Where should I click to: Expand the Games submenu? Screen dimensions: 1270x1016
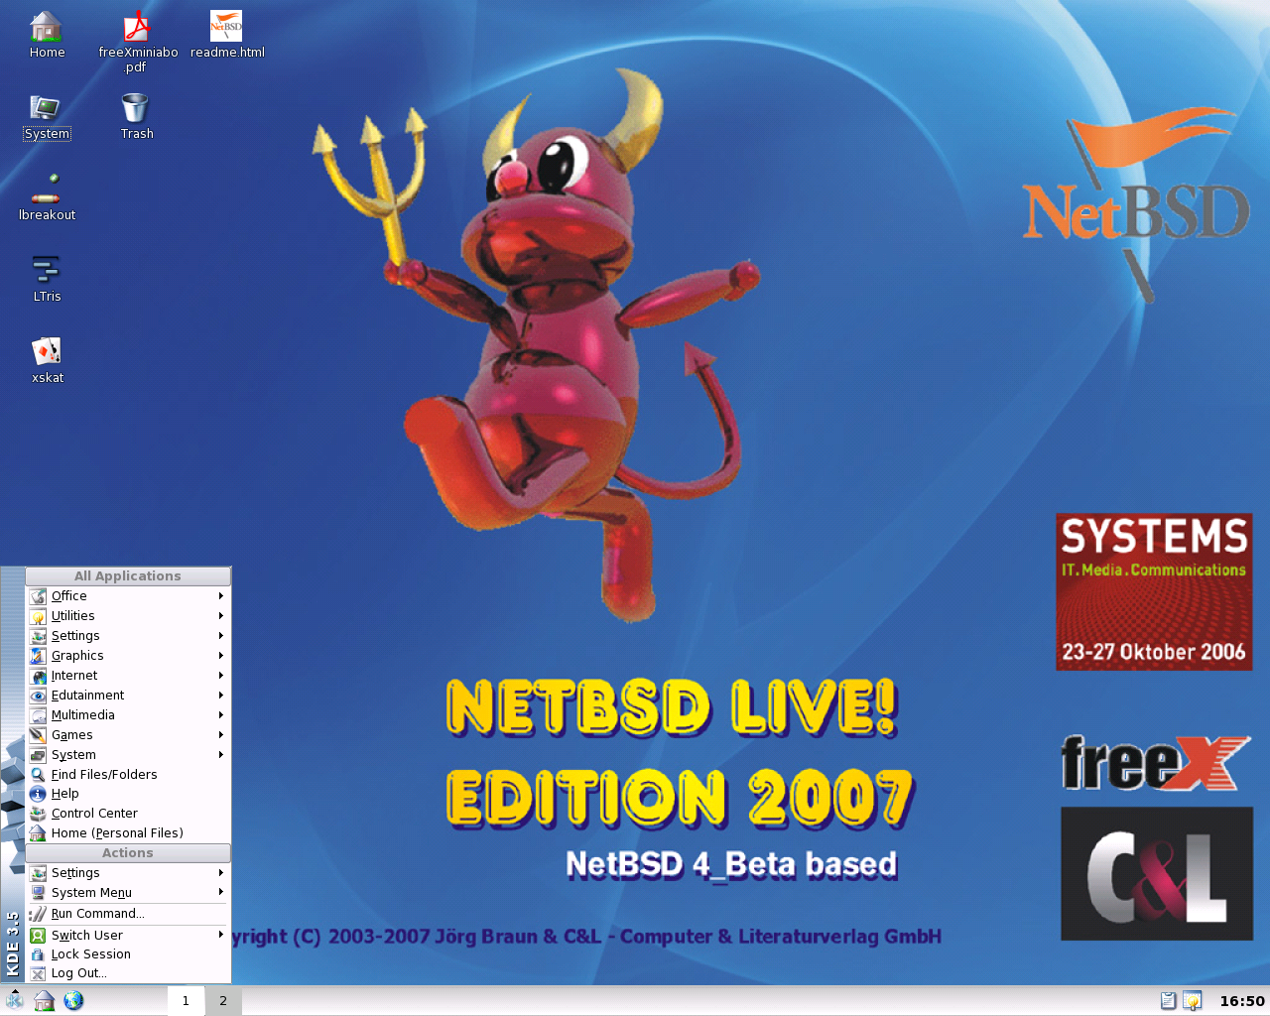(x=128, y=735)
